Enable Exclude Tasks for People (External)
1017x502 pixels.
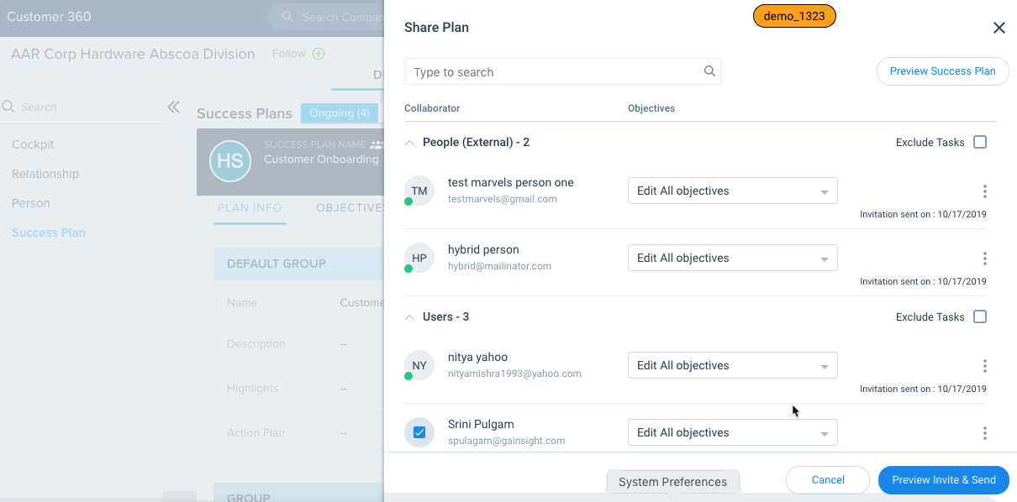[x=979, y=142]
